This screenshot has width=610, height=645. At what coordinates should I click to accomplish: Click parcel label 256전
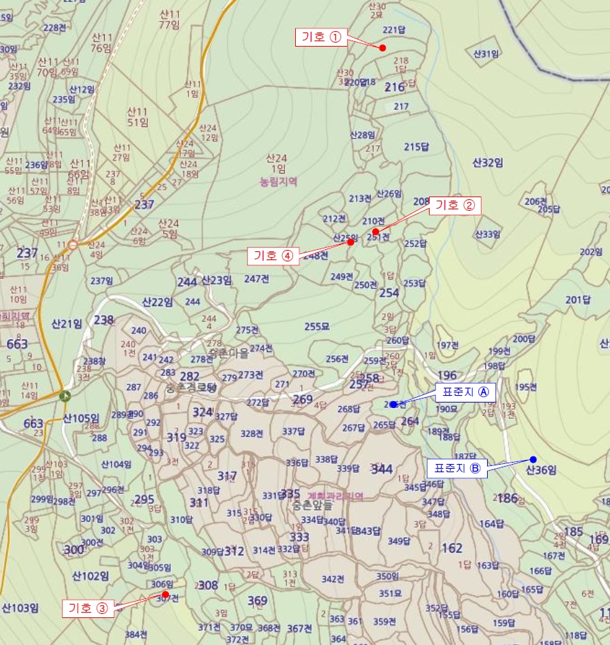(x=337, y=359)
